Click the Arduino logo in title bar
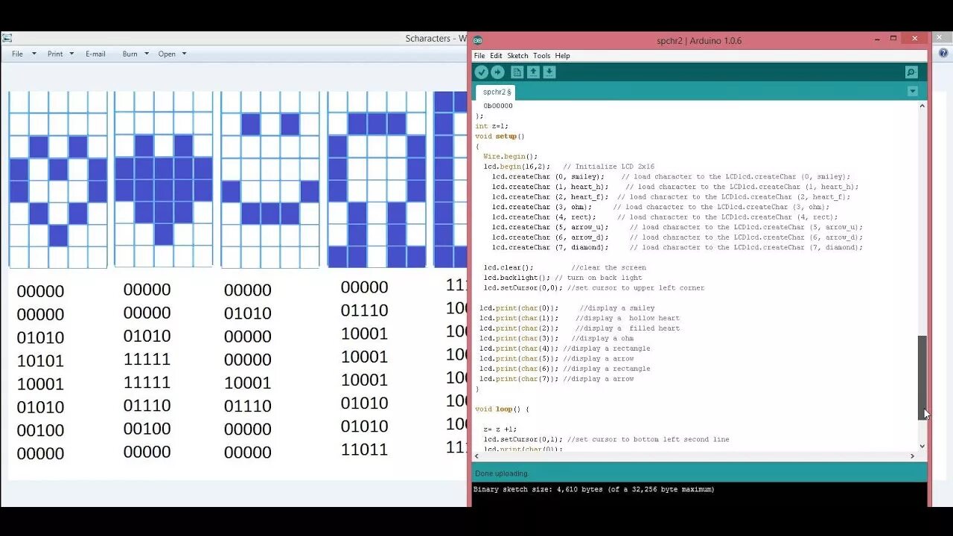The image size is (953, 536). [478, 40]
